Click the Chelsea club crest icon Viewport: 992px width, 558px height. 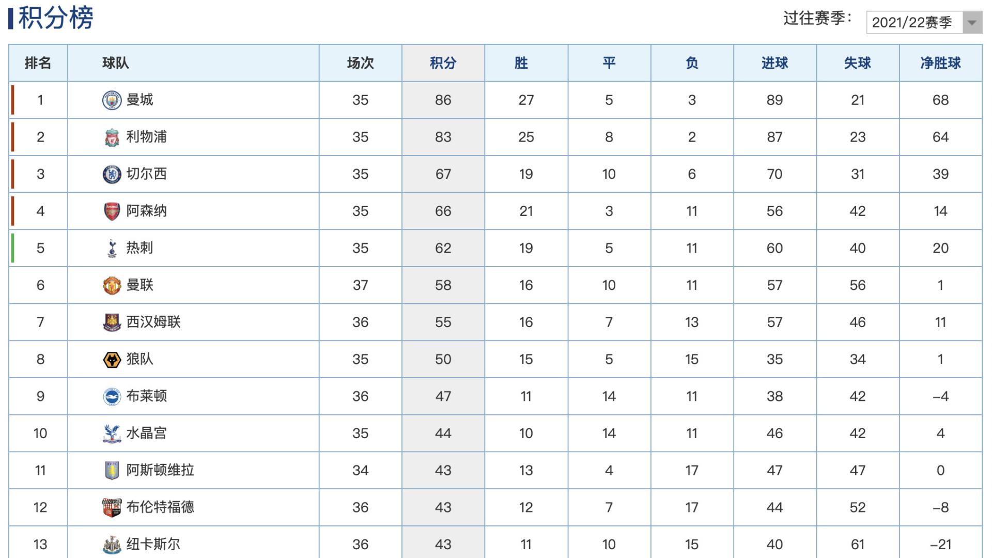(112, 175)
